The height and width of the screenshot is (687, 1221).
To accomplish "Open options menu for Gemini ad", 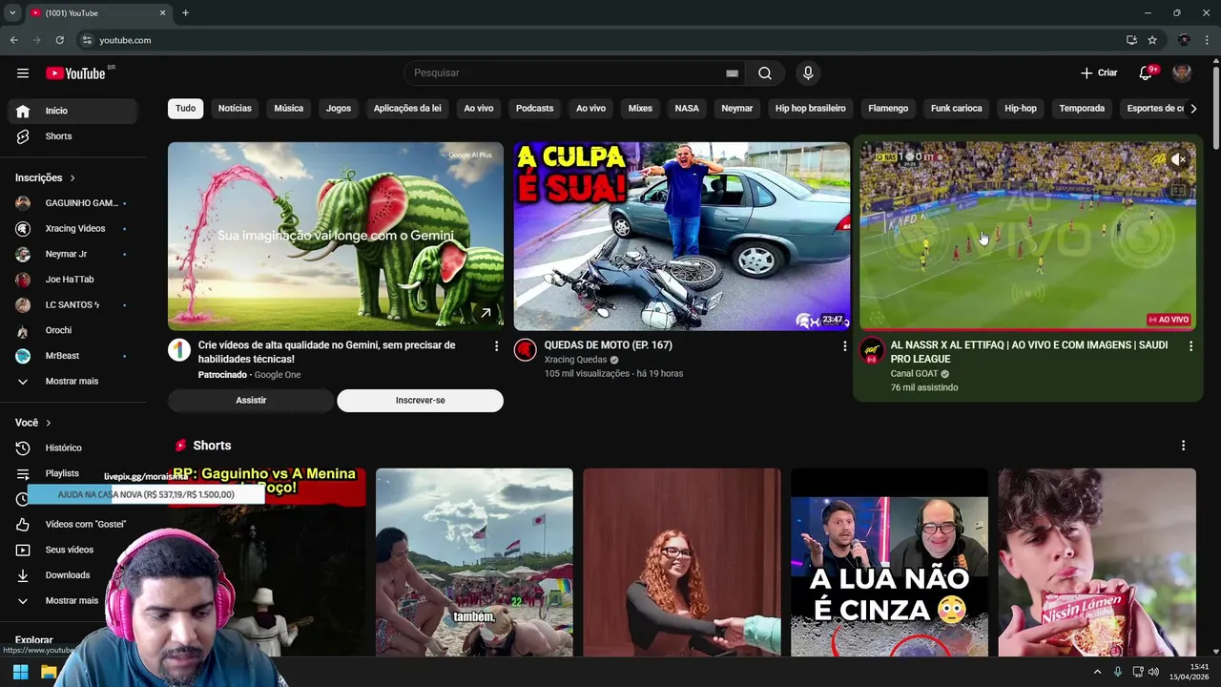I will pos(496,346).
